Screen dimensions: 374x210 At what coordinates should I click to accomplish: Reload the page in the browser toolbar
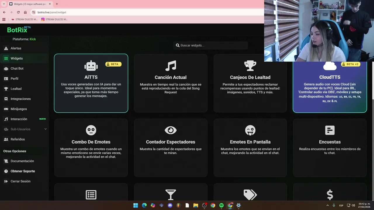18,12
